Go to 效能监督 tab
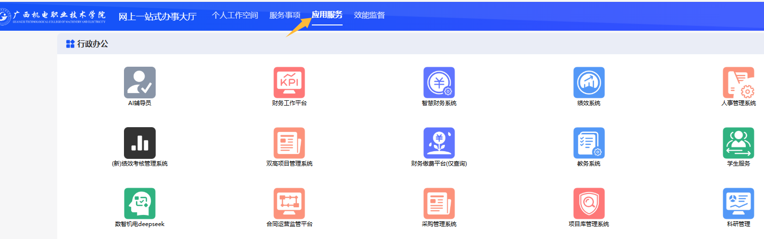This screenshot has height=239, width=764. coord(369,15)
